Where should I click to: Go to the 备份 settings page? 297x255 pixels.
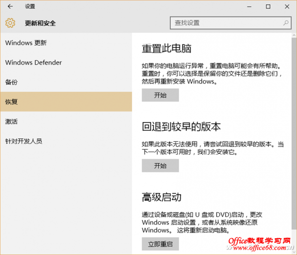(x=11, y=82)
